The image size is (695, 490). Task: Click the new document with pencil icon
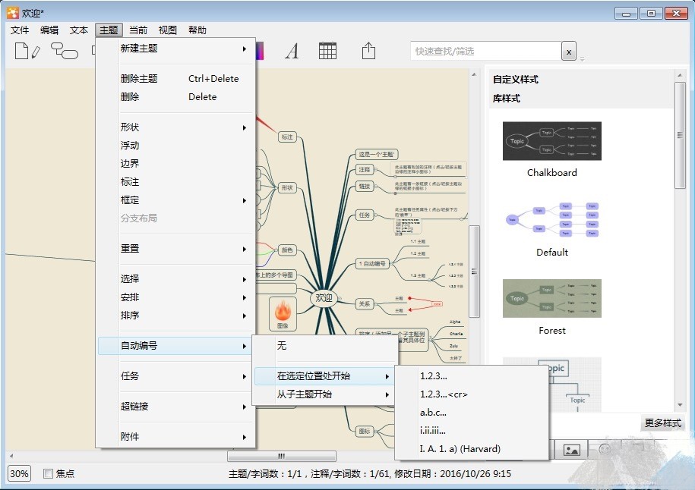(x=27, y=51)
